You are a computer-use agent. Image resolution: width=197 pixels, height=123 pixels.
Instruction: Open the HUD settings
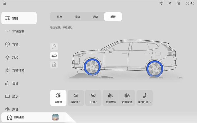[x=93, y=98]
